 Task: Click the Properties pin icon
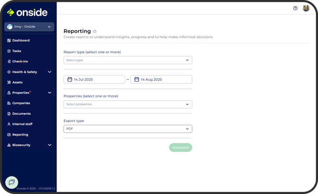(x=9, y=93)
